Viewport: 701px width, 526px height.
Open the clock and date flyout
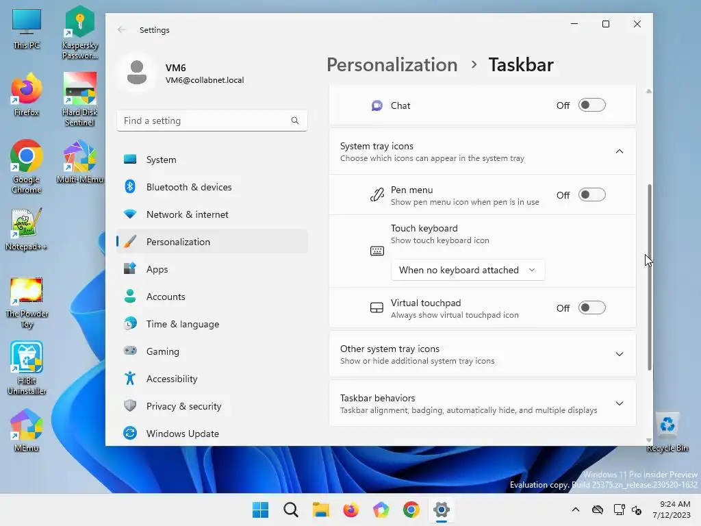point(672,510)
